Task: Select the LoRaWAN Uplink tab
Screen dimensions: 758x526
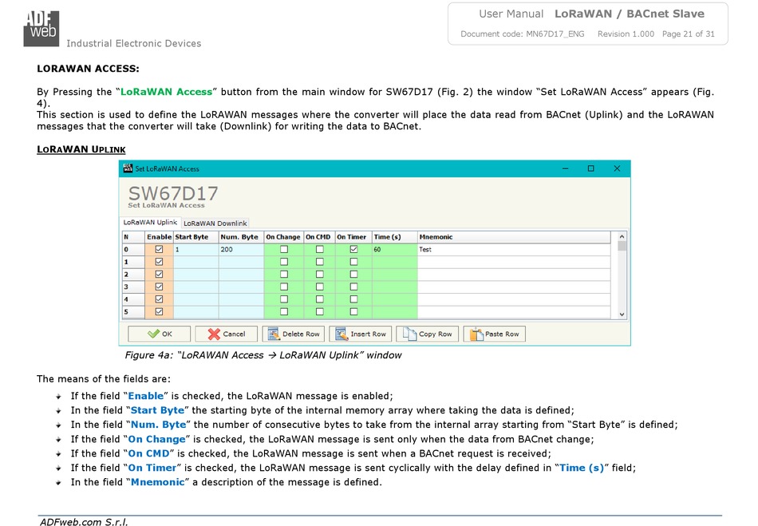Action: coord(150,223)
